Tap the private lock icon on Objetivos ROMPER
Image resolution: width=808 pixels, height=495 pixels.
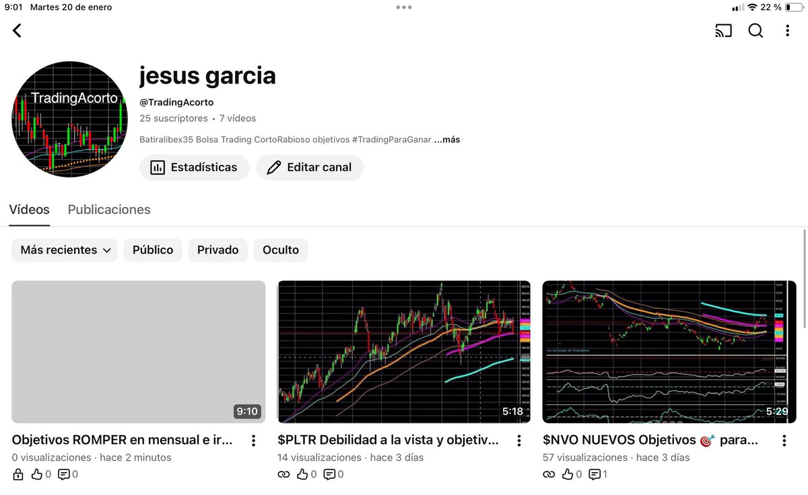18,475
